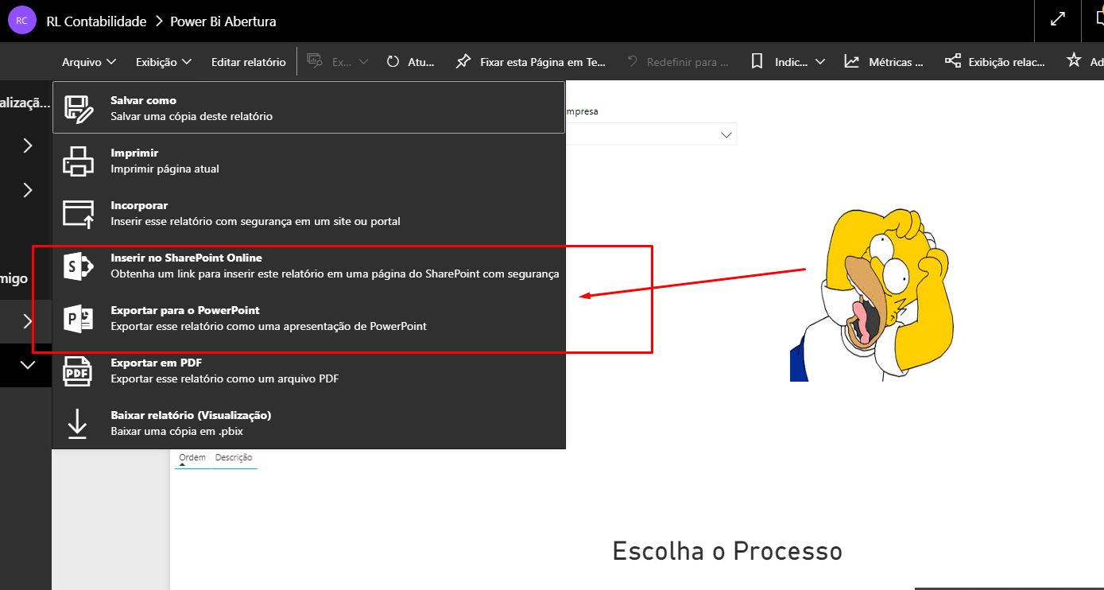The height and width of the screenshot is (590, 1104).
Task: Click the favorites star icon
Action: pos(1072,61)
